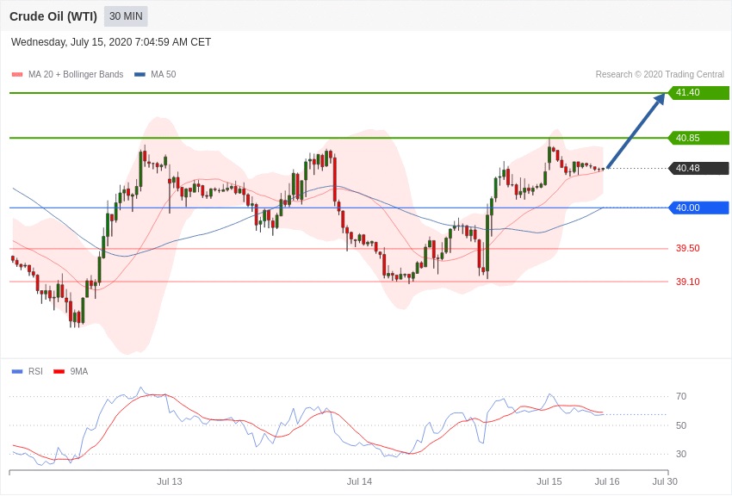Click the Research Trading Central copyright text
Screen dimensions: 732x496
660,75
